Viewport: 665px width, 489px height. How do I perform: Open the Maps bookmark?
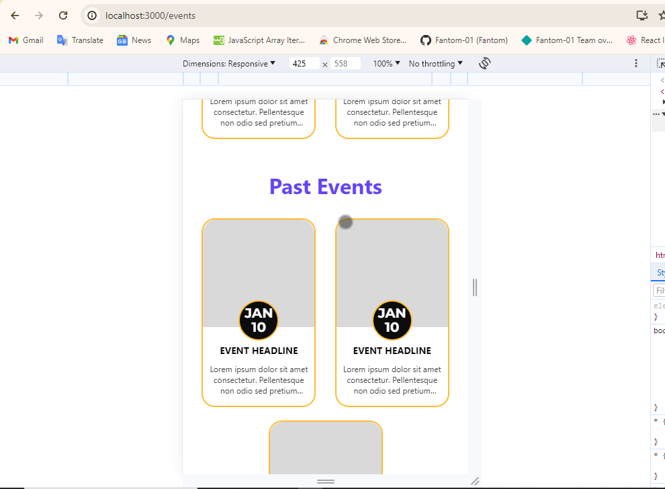pos(183,40)
